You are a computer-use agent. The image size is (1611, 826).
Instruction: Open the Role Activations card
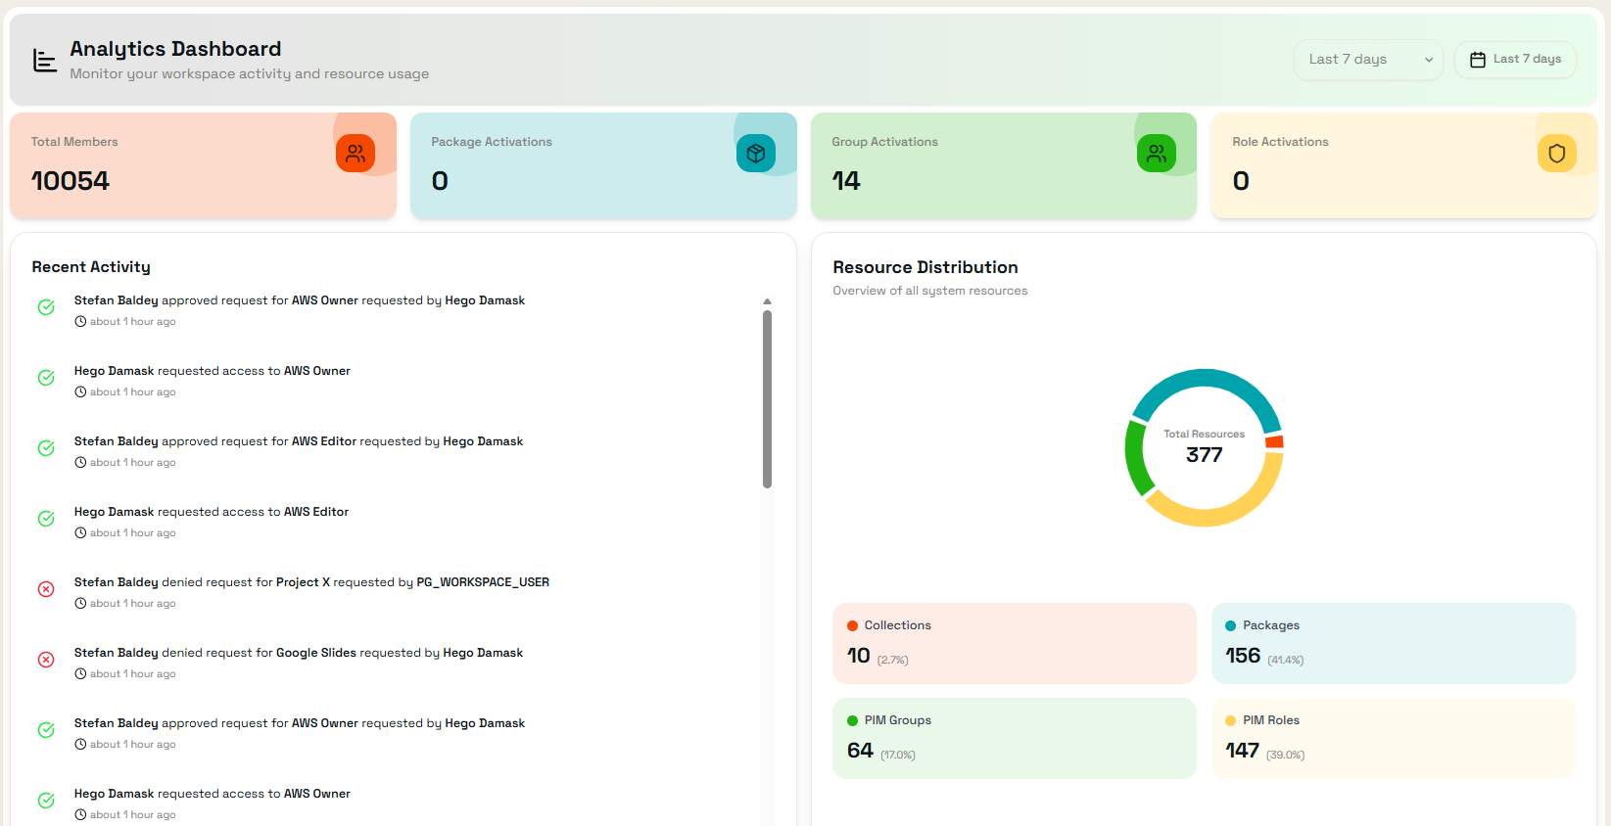coord(1404,165)
